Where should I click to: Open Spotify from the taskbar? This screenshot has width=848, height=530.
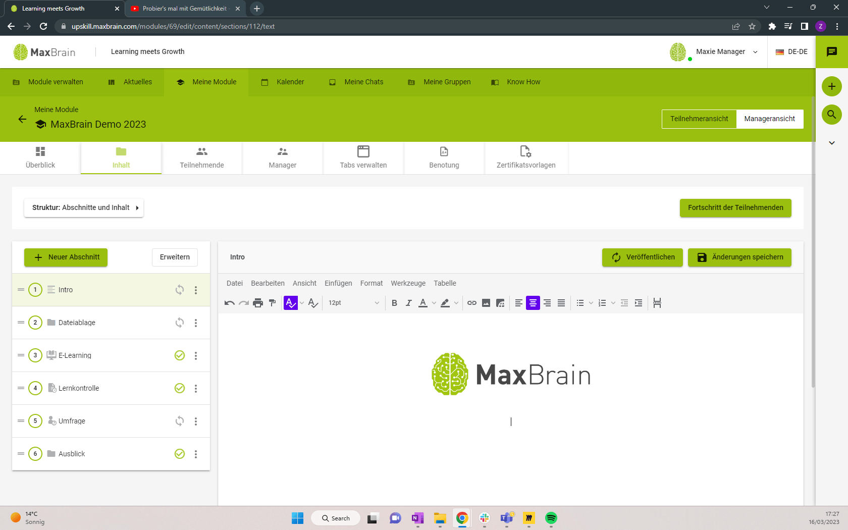(551, 518)
